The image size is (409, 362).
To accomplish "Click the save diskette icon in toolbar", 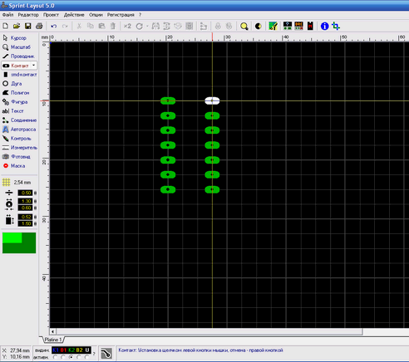I will (x=28, y=27).
